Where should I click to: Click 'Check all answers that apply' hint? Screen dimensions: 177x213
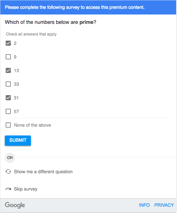(31, 34)
